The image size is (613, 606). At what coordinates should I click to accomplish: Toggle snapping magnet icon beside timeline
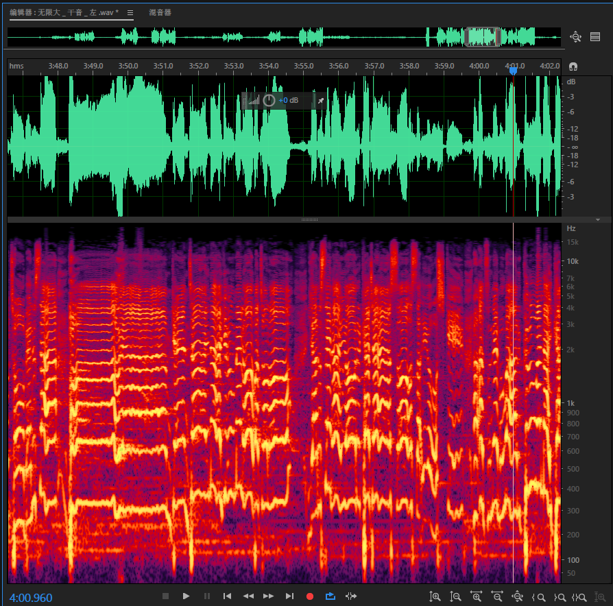(573, 66)
